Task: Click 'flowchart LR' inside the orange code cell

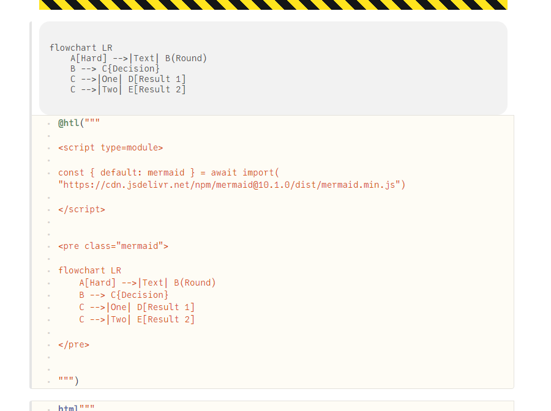Action: tap(89, 270)
